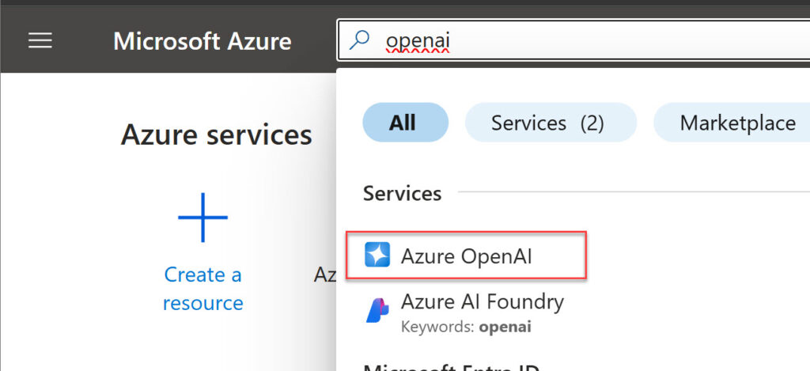Switch to Services (2) filter
Viewport: 810px width, 371px height.
(x=551, y=123)
